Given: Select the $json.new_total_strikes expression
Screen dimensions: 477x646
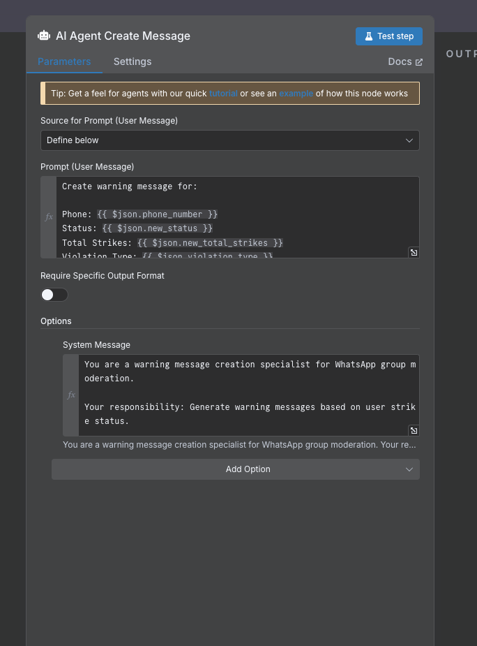Looking at the screenshot, I should [x=210, y=242].
